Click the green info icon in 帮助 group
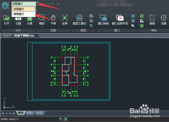 click(142, 26)
